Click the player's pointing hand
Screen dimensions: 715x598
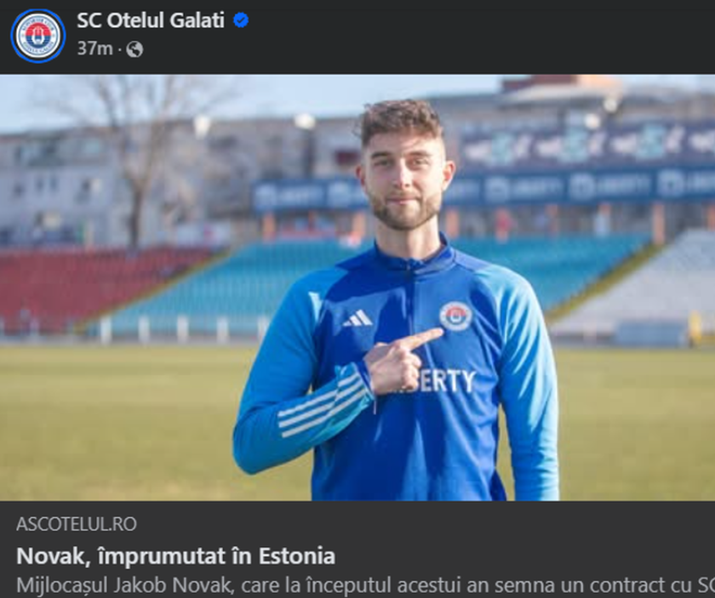pyautogui.click(x=401, y=360)
